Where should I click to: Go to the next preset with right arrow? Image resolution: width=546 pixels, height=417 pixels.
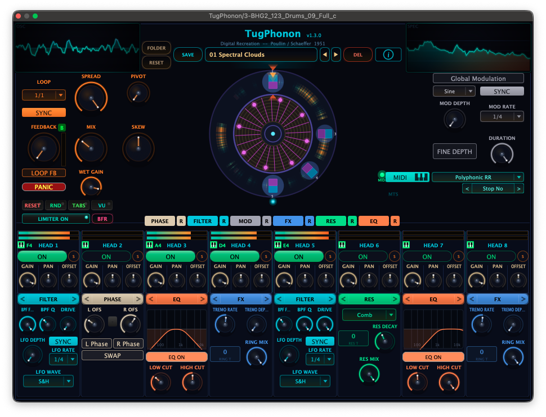click(x=335, y=55)
